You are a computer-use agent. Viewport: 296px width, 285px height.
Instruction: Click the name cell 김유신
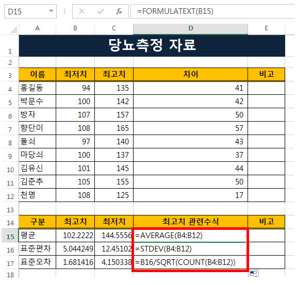coord(37,169)
